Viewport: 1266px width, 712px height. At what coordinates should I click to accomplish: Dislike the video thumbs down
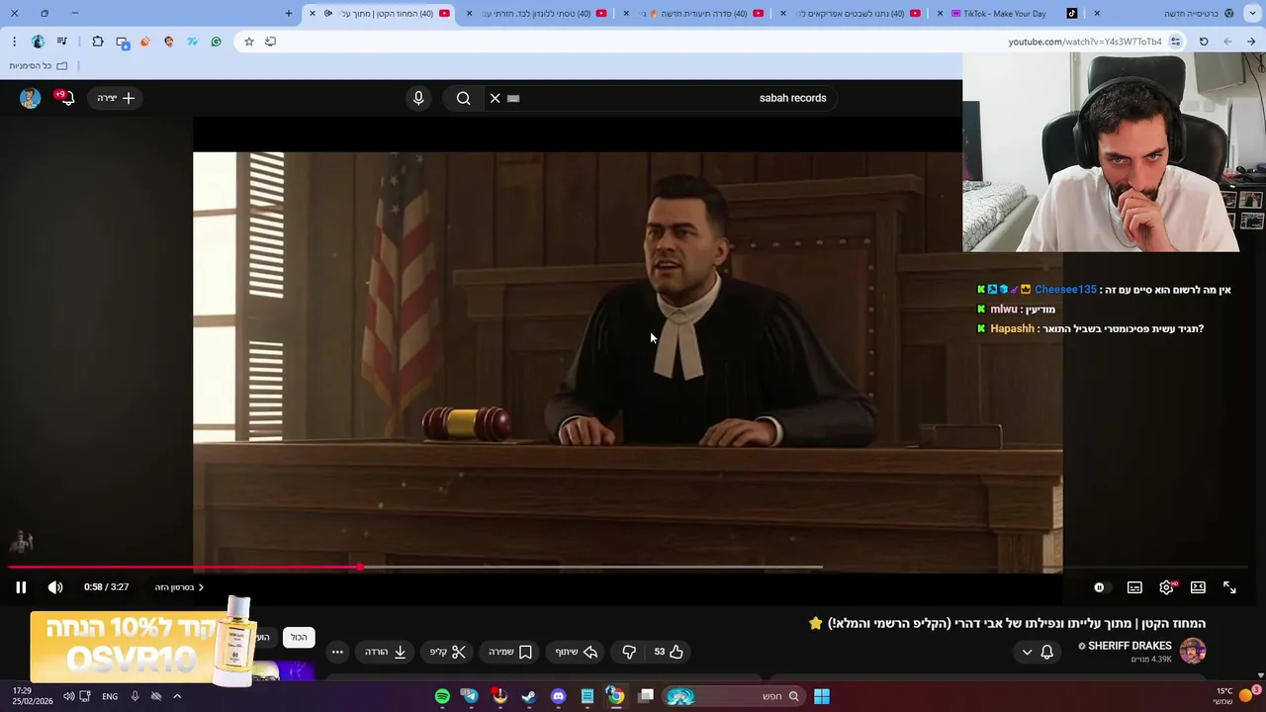pyautogui.click(x=629, y=652)
